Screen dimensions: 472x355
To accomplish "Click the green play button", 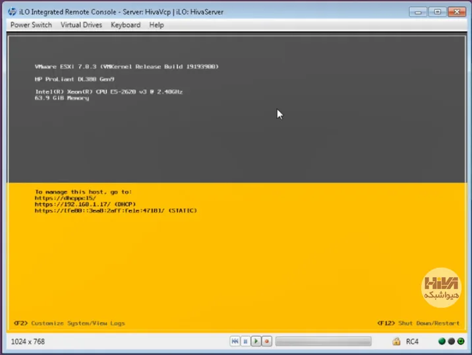I will coord(256,341).
